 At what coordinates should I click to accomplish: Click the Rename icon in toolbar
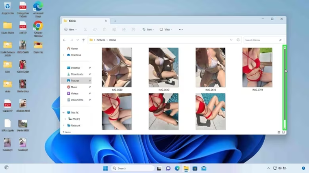click(114, 30)
